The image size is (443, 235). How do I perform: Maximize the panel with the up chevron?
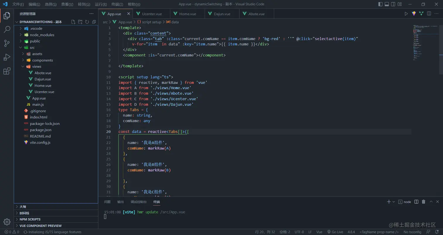[x=431, y=202]
